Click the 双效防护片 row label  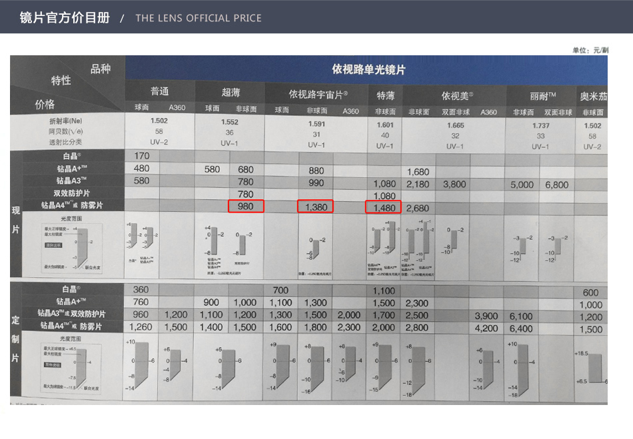pyautogui.click(x=71, y=193)
